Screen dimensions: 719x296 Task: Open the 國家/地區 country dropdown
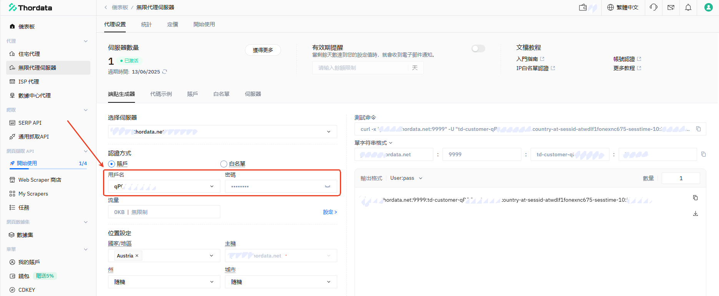tap(164, 256)
